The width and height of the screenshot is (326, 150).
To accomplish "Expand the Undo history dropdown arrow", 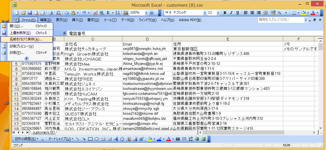I will [x=89, y=13].
